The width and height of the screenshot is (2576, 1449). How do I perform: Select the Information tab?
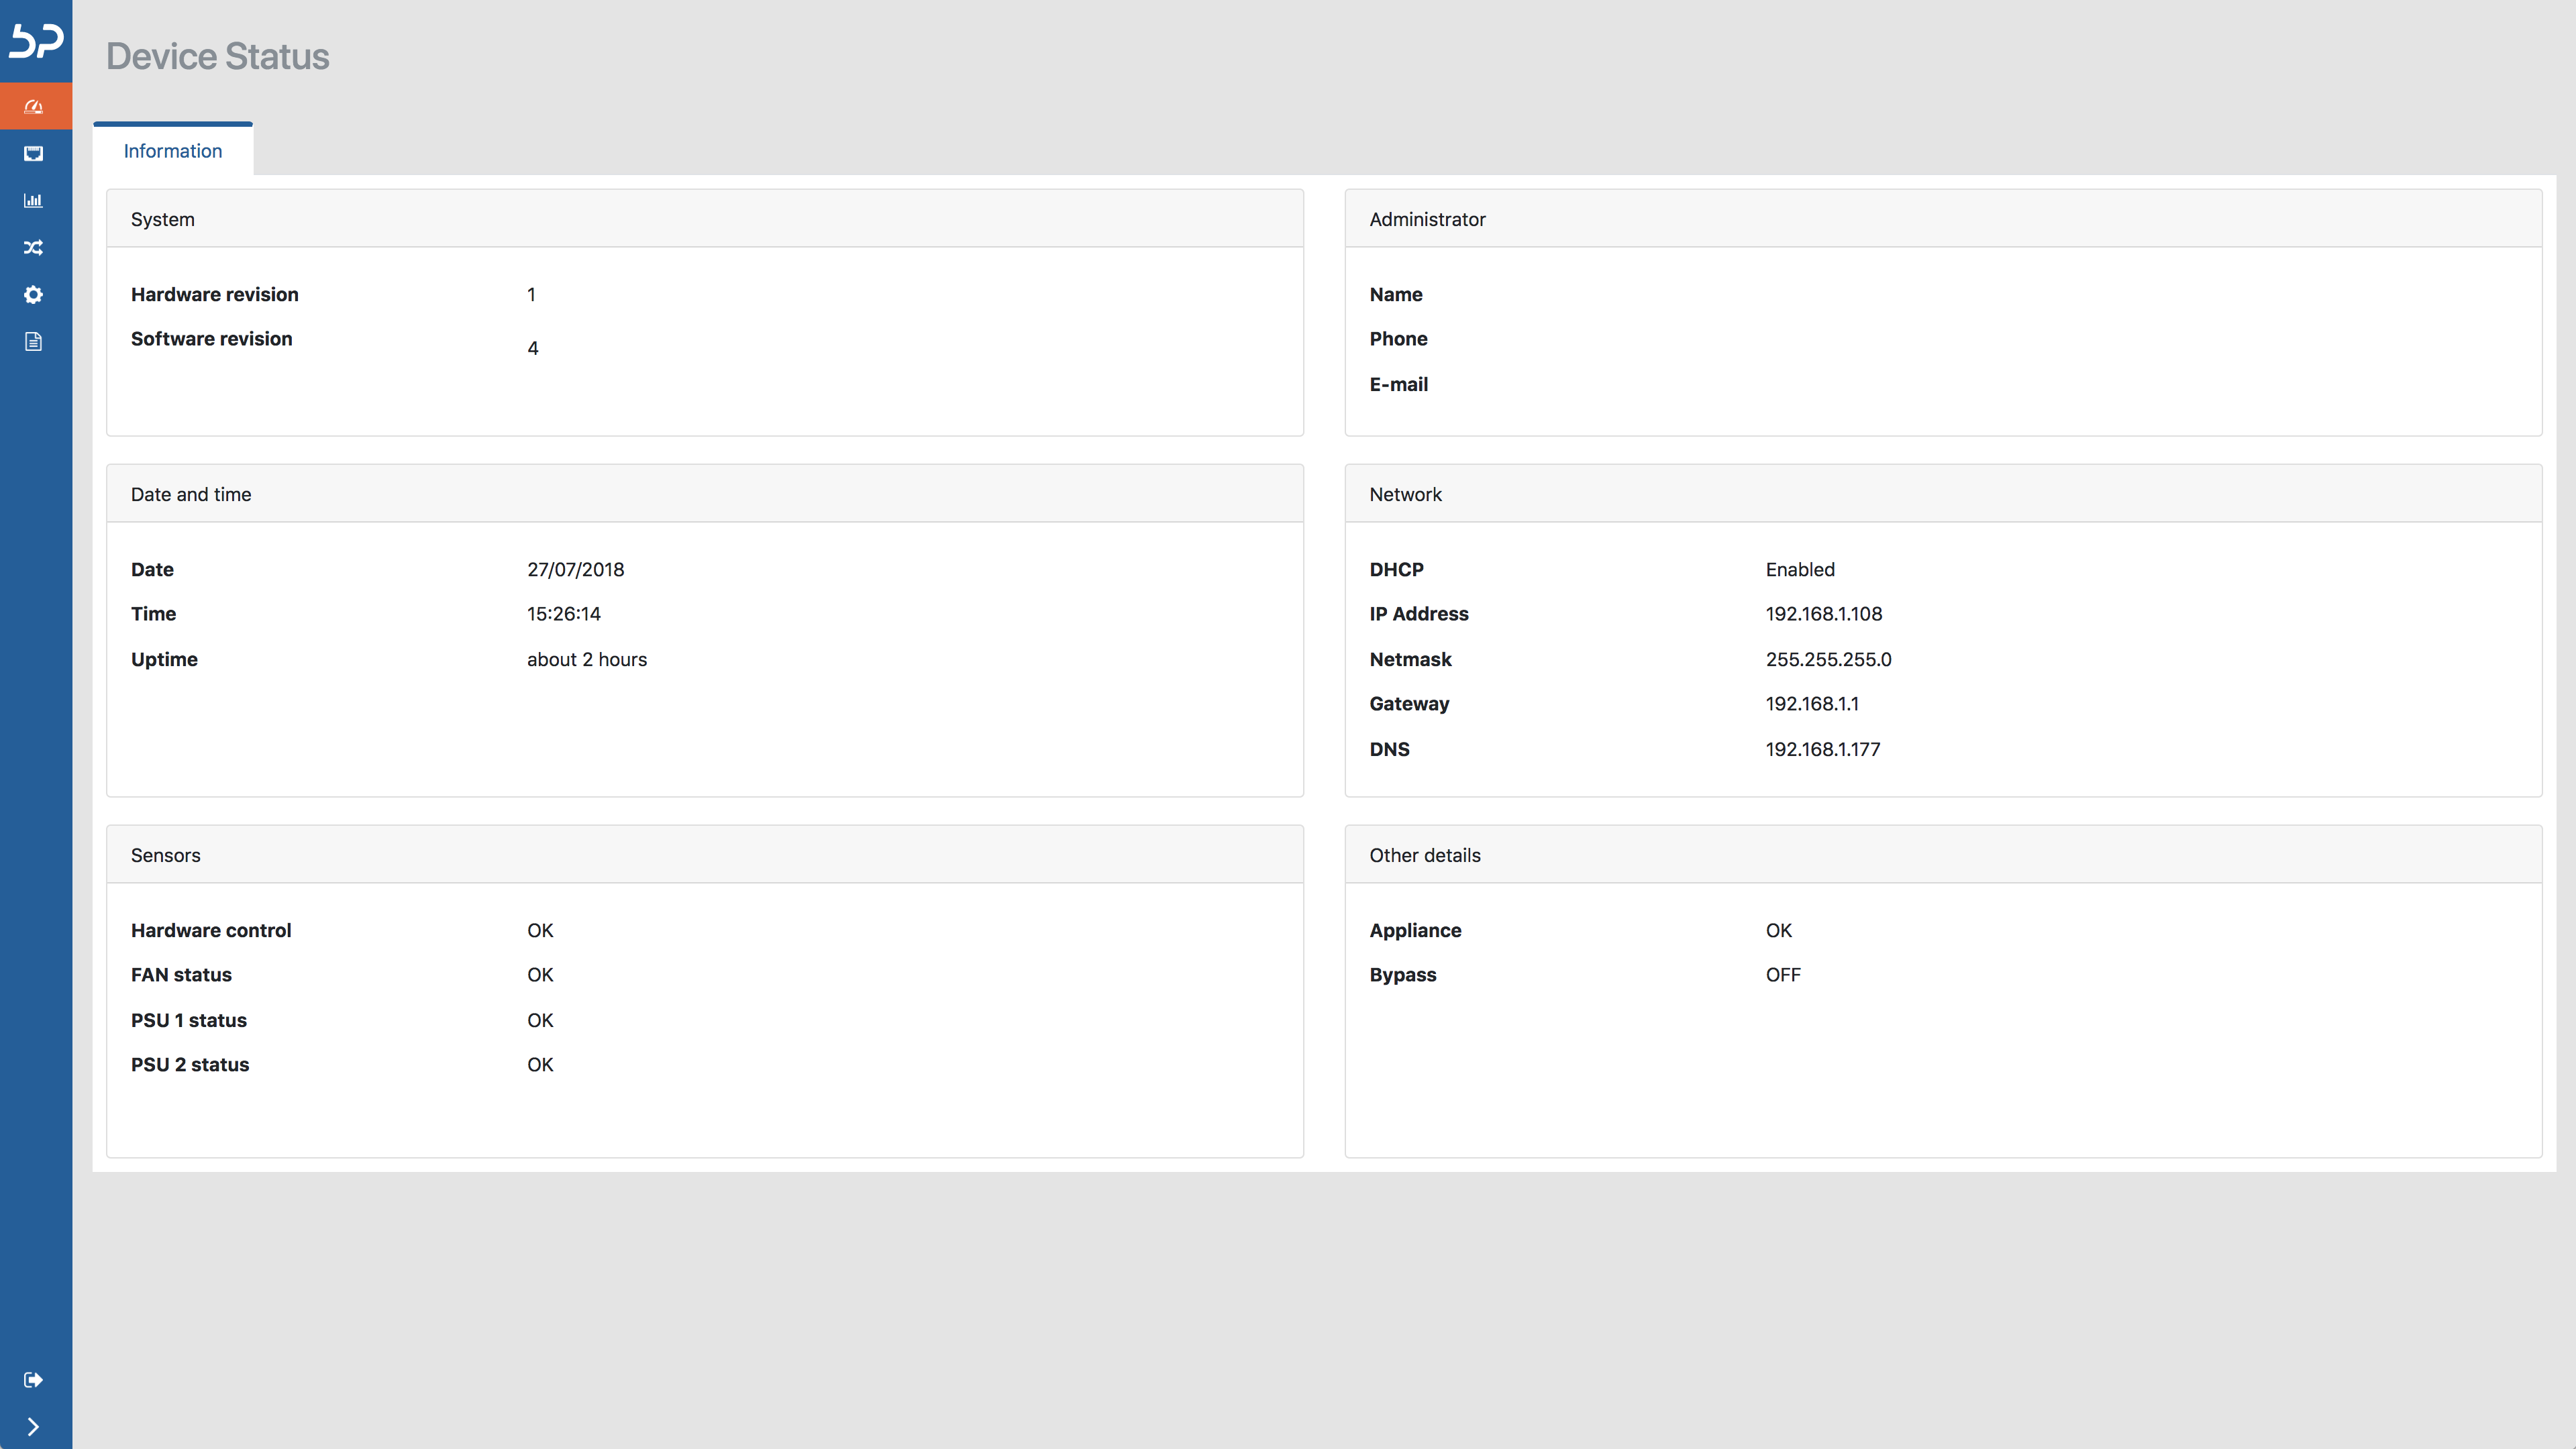[x=173, y=150]
